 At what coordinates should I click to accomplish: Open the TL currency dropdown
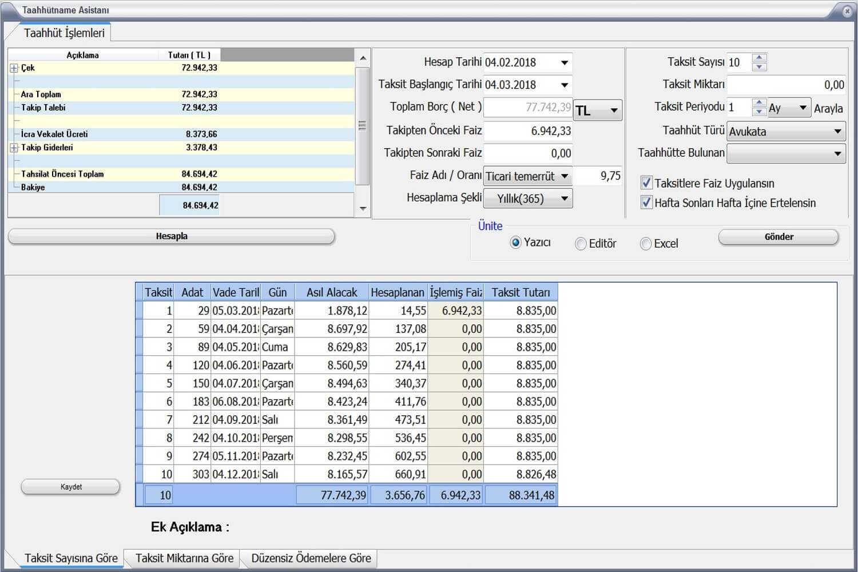pyautogui.click(x=613, y=110)
